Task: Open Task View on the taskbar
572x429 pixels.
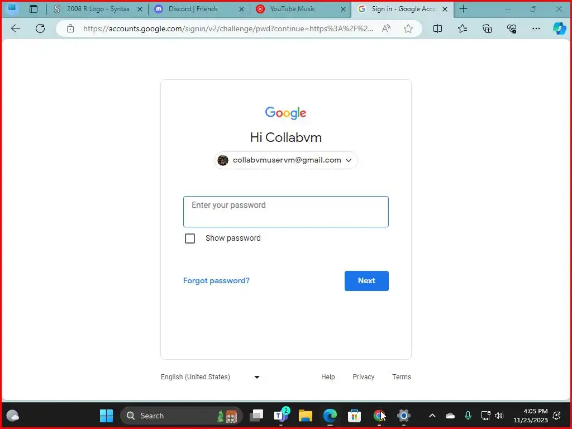Action: [256, 416]
